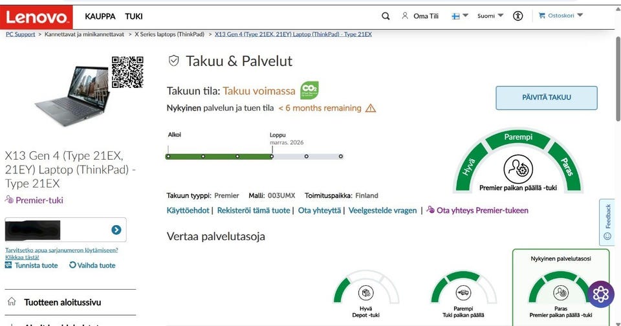
Task: Click the serial number input field
Action: click(x=65, y=230)
